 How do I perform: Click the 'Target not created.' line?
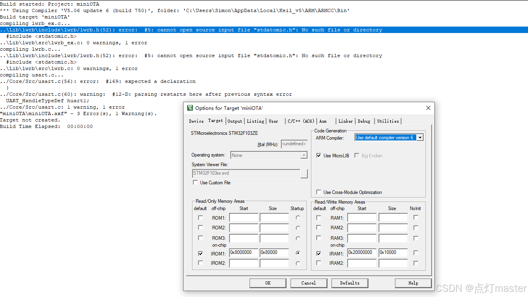[30, 120]
